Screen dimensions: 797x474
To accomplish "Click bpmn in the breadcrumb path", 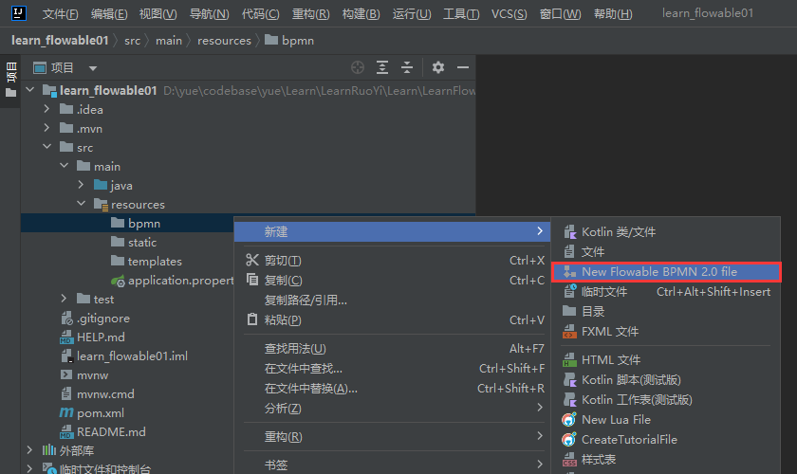I will click(289, 41).
